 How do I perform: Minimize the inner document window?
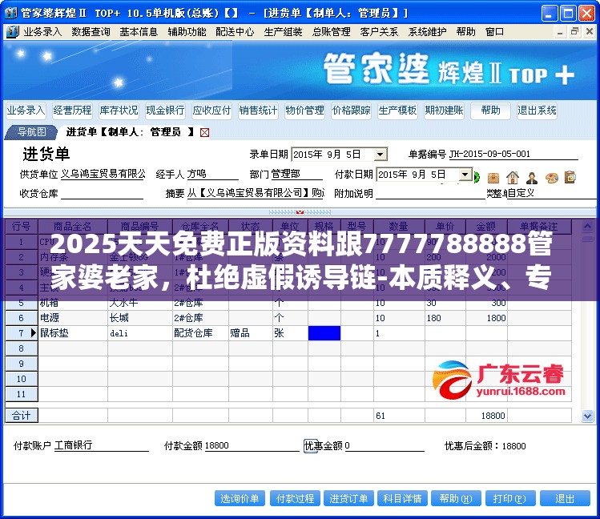click(x=560, y=32)
